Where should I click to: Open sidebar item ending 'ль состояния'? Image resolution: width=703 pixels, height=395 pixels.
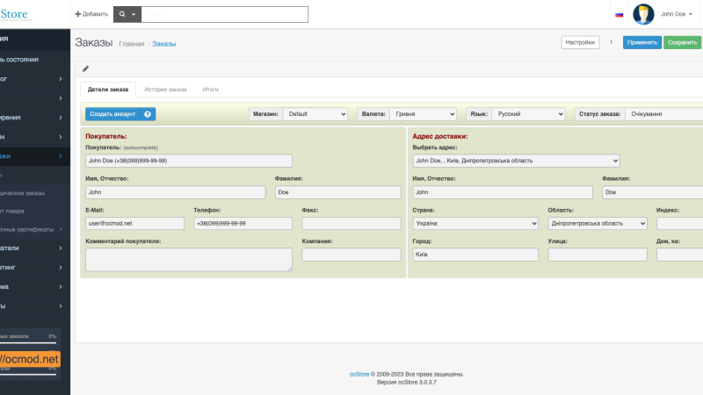pos(35,60)
